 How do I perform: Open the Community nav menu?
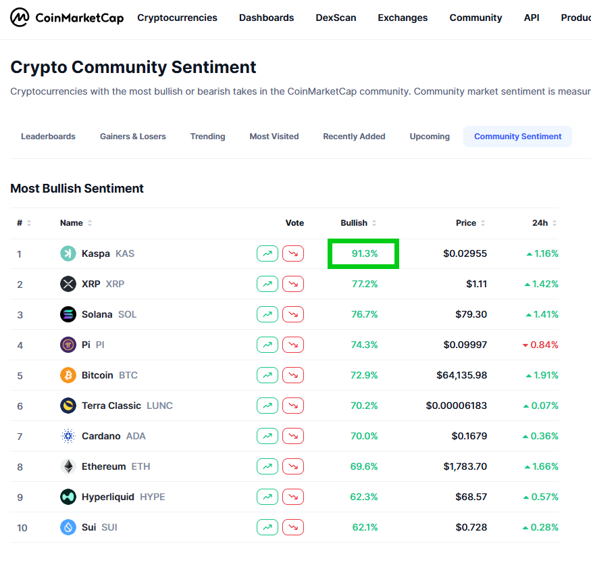476,18
